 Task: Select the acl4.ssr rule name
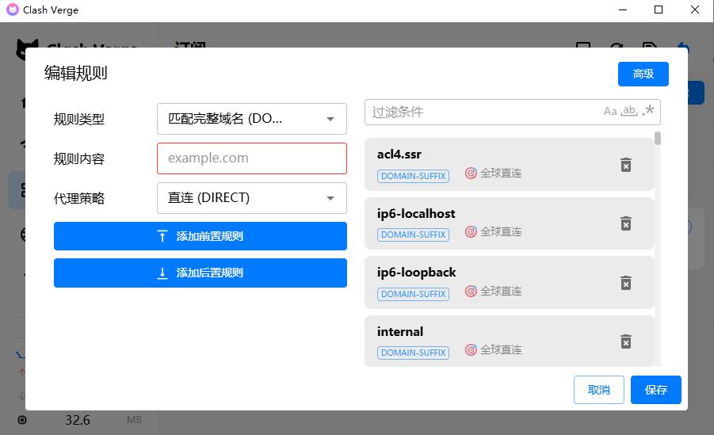(x=399, y=155)
